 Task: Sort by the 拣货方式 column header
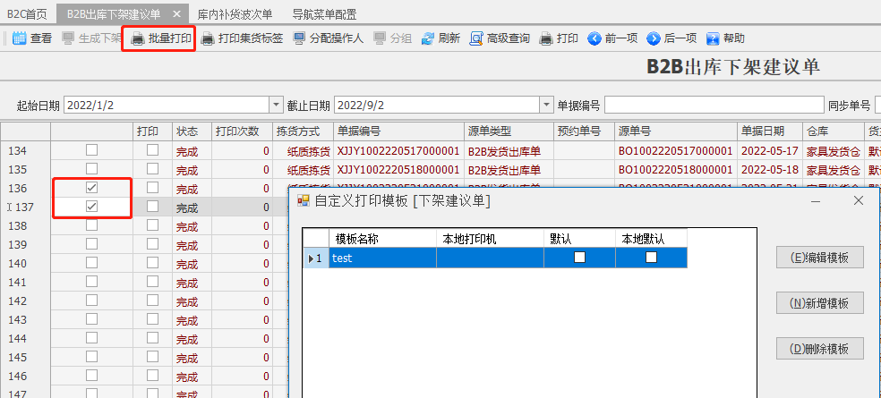click(x=303, y=131)
